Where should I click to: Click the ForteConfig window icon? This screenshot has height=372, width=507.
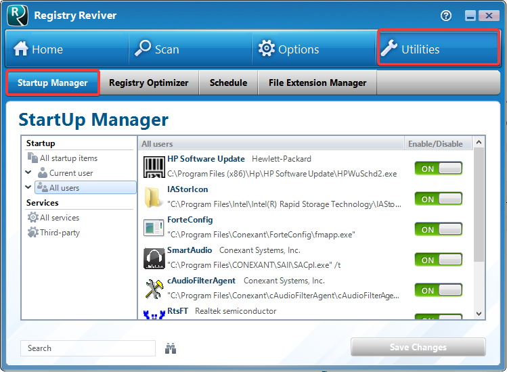click(x=154, y=227)
